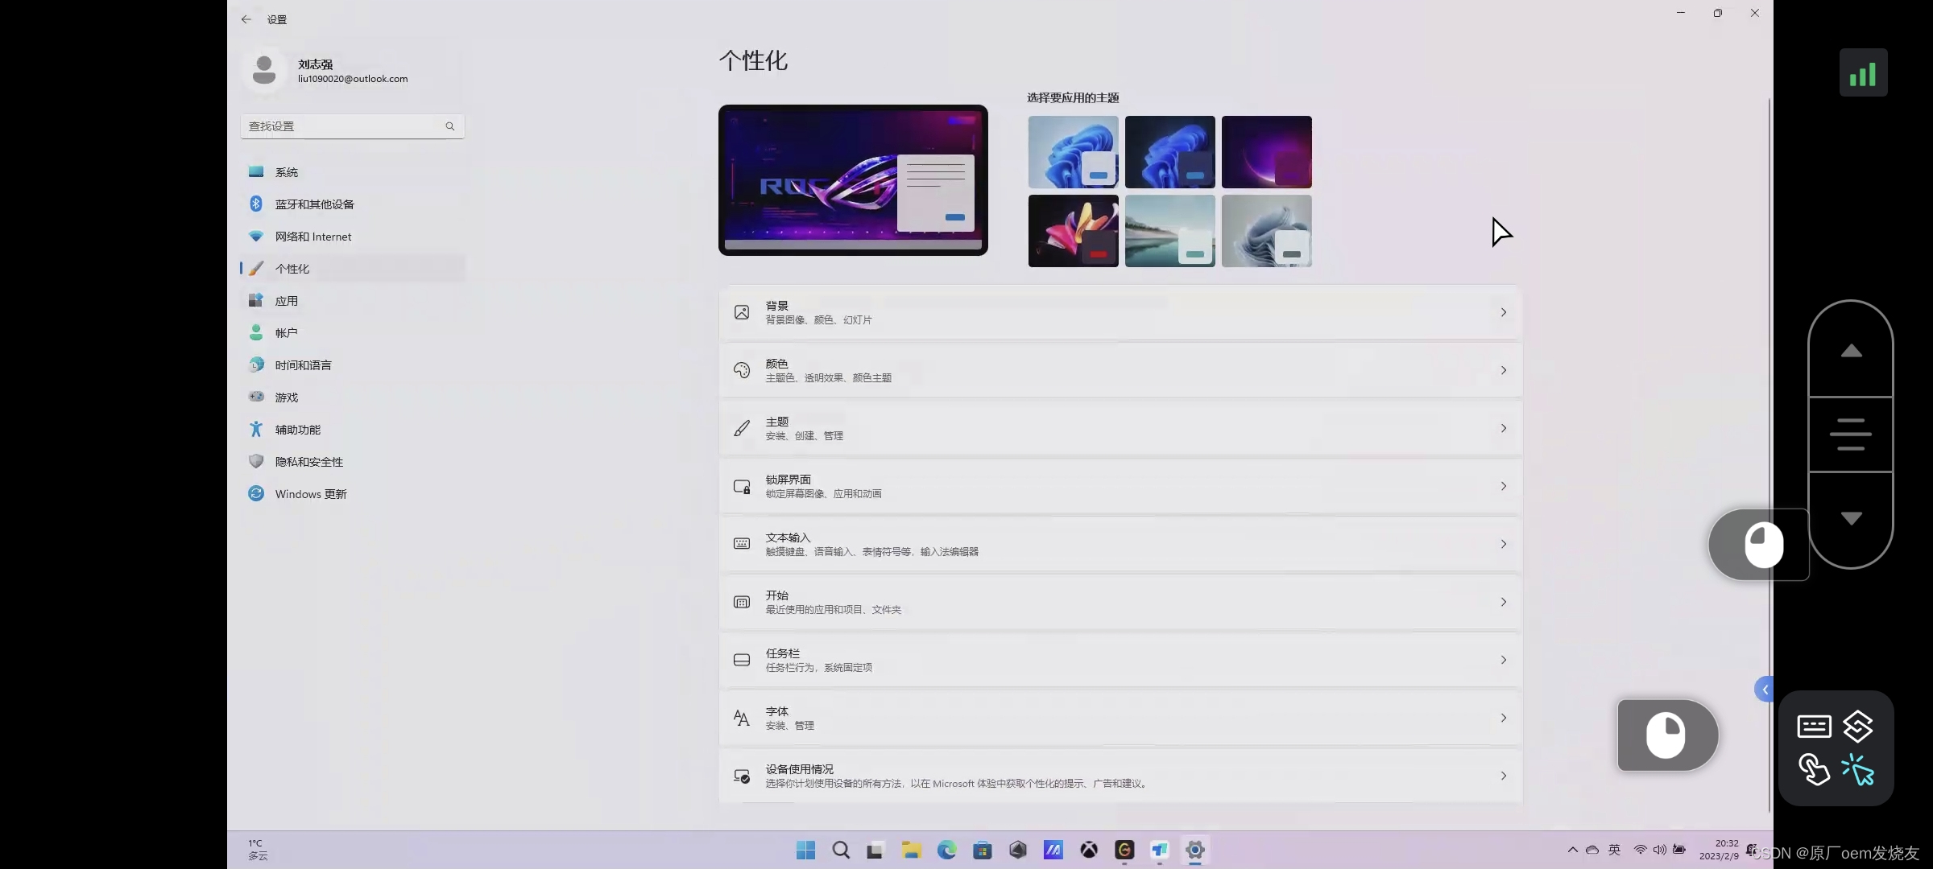The height and width of the screenshot is (869, 1933).
Task: Open taskbar Search magnifier icon
Action: (x=841, y=850)
